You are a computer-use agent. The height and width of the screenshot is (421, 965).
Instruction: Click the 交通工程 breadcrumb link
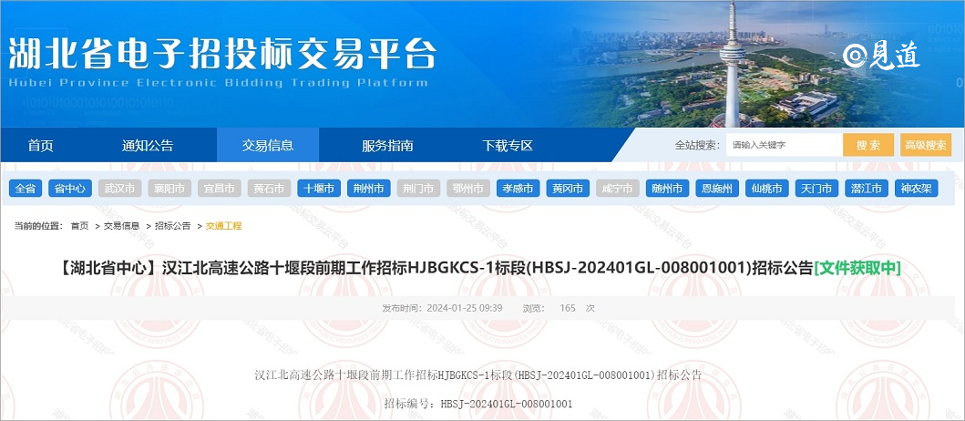point(224,225)
